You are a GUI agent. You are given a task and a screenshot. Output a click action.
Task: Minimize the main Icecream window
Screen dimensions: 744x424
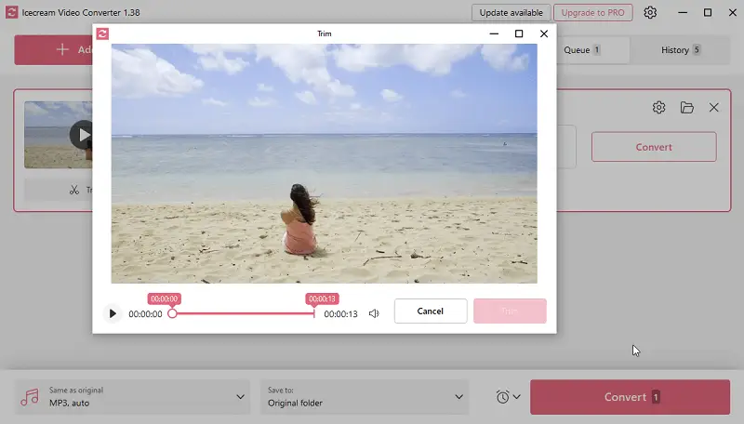(683, 13)
